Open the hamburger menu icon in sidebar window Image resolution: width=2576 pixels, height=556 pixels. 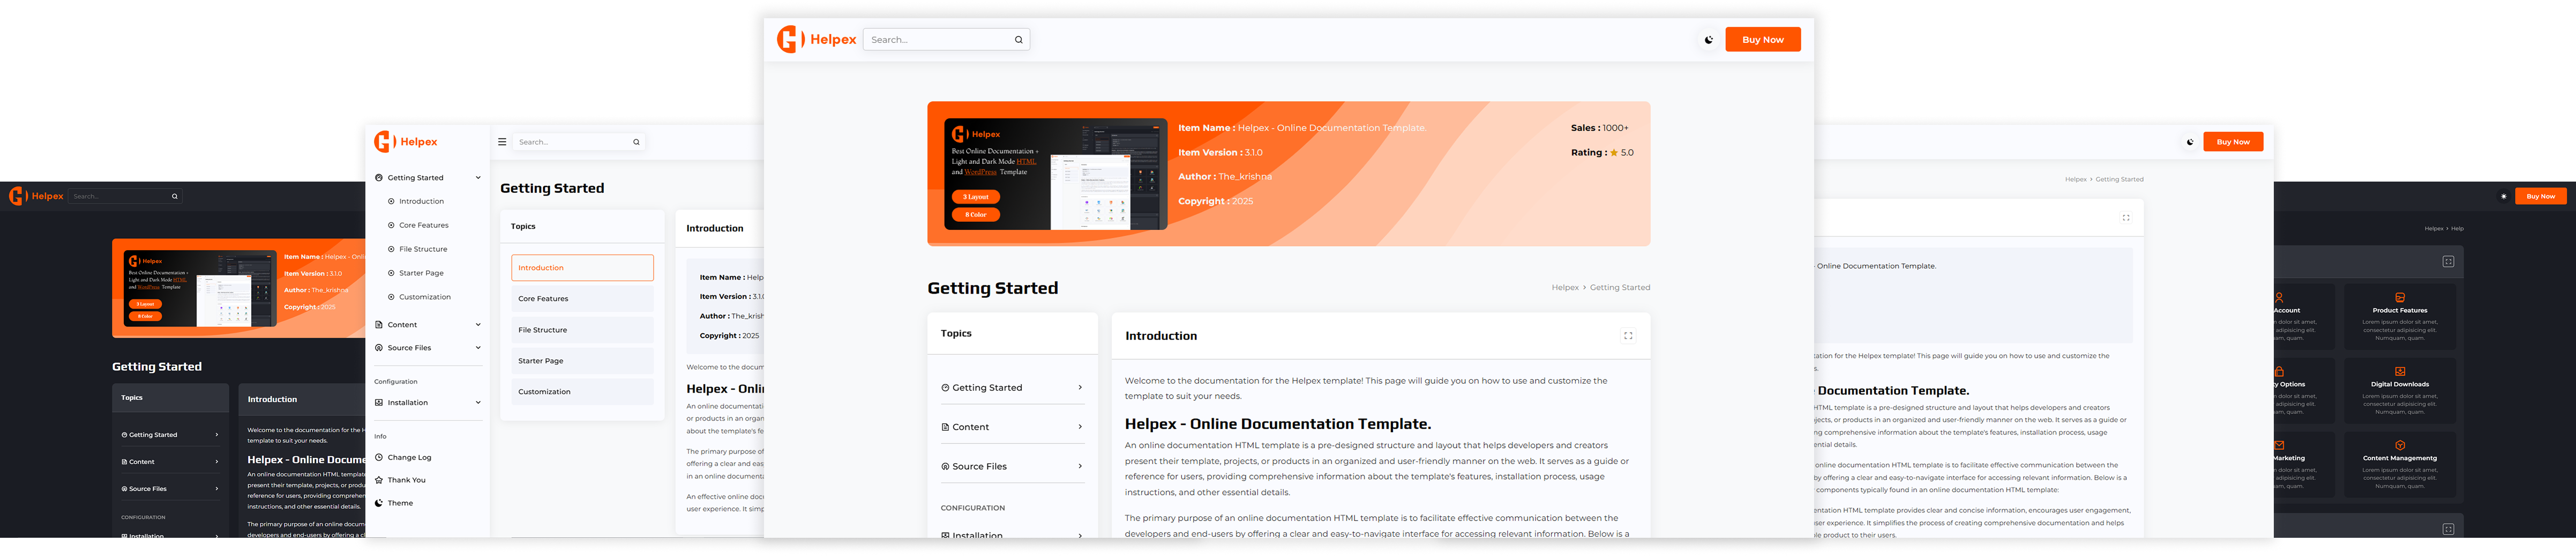(x=502, y=142)
